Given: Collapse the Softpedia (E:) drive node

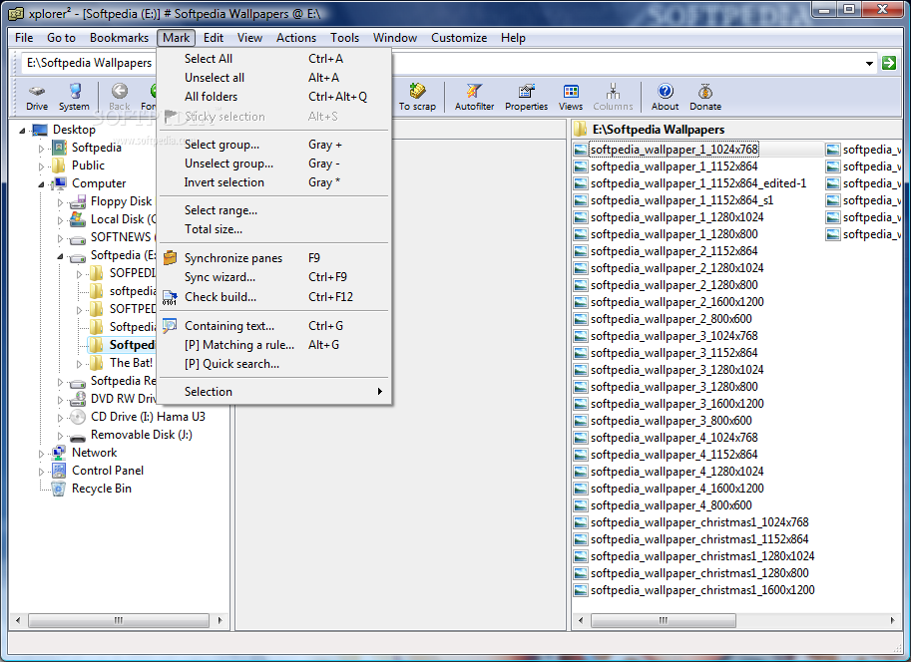Looking at the screenshot, I should tap(60, 256).
